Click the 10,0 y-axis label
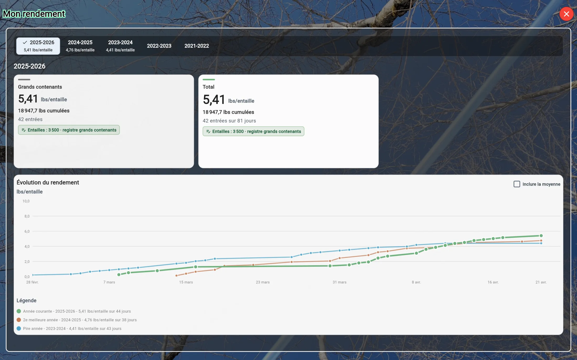The width and height of the screenshot is (577, 360). (26, 201)
